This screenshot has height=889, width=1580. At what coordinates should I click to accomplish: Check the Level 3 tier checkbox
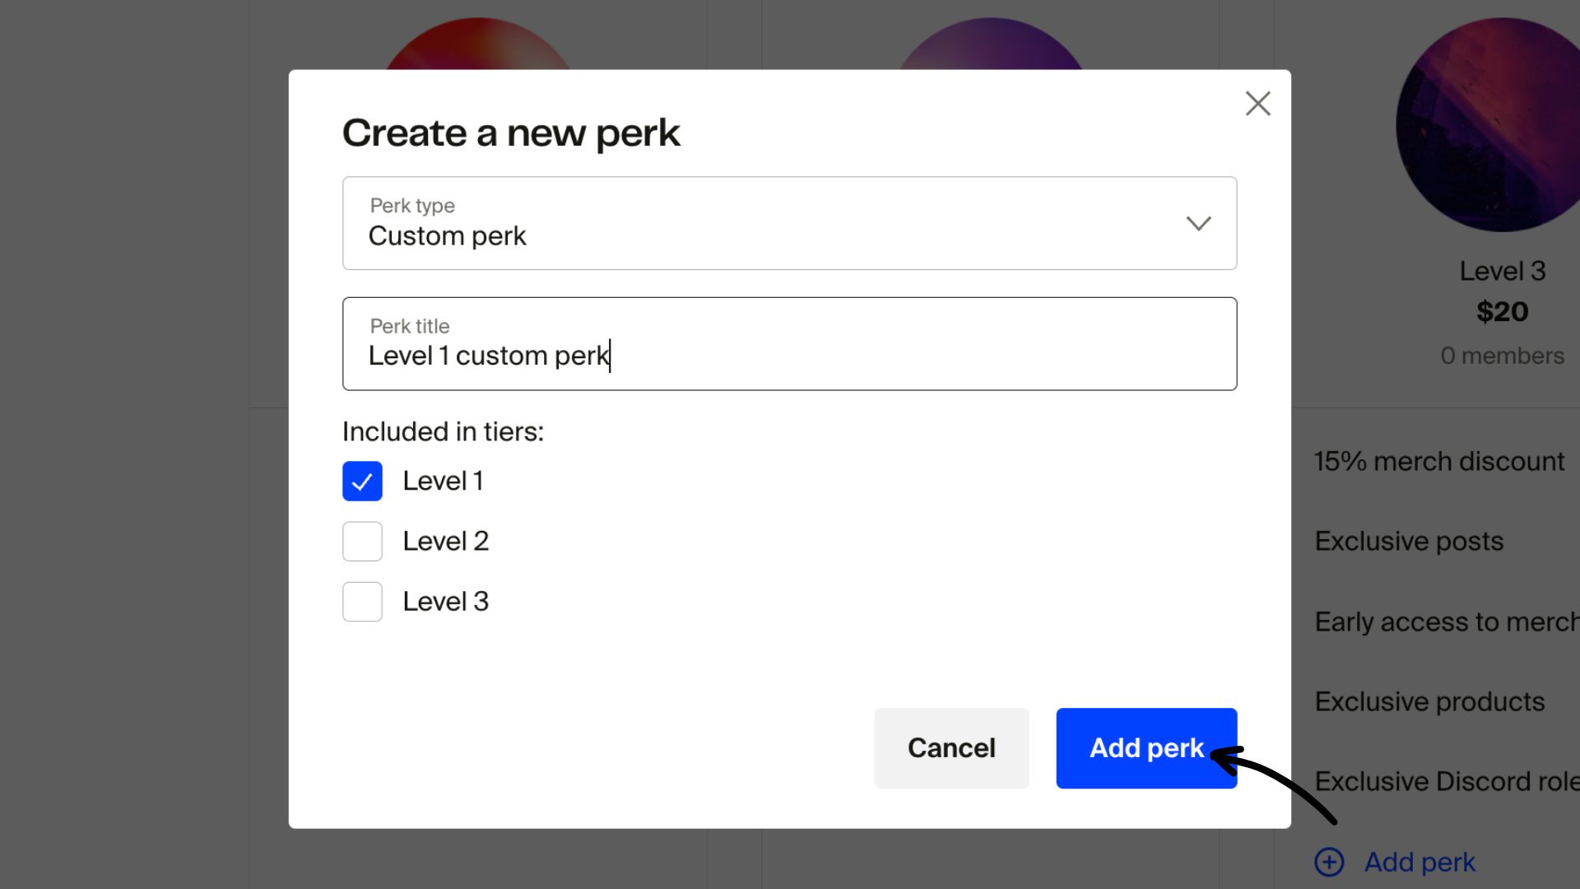click(x=362, y=601)
